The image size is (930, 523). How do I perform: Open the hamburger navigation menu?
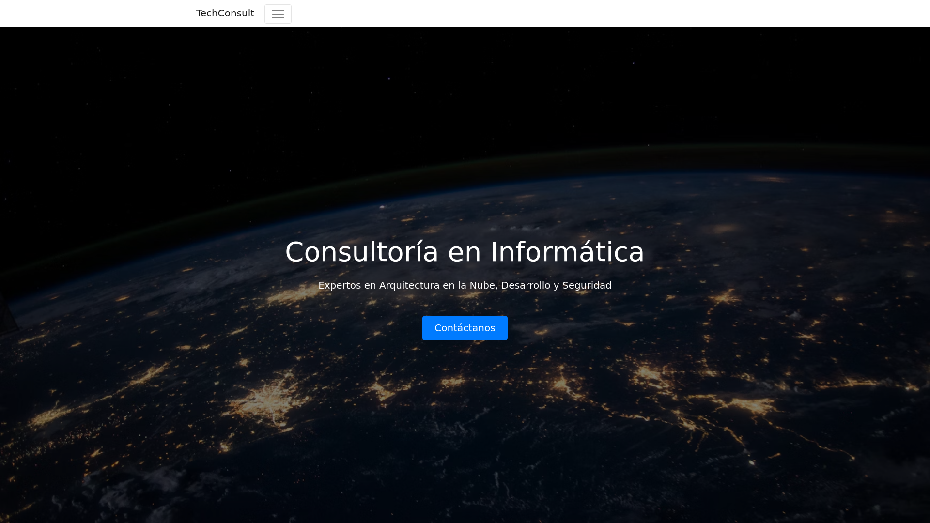point(278,14)
